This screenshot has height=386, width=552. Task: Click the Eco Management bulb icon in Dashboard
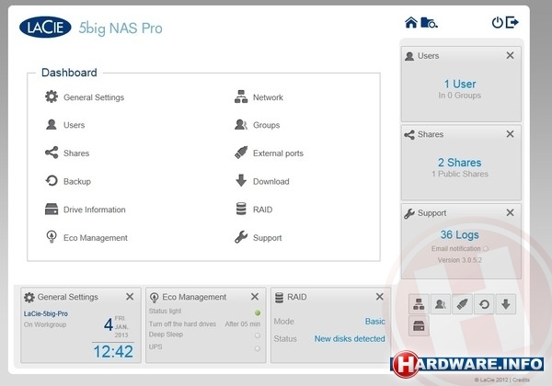click(52, 237)
